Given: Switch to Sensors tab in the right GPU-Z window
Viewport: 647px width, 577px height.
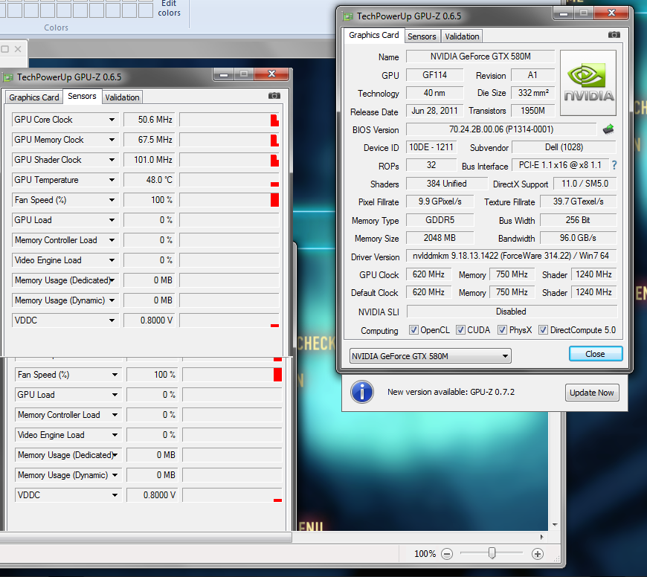Looking at the screenshot, I should pyautogui.click(x=422, y=36).
